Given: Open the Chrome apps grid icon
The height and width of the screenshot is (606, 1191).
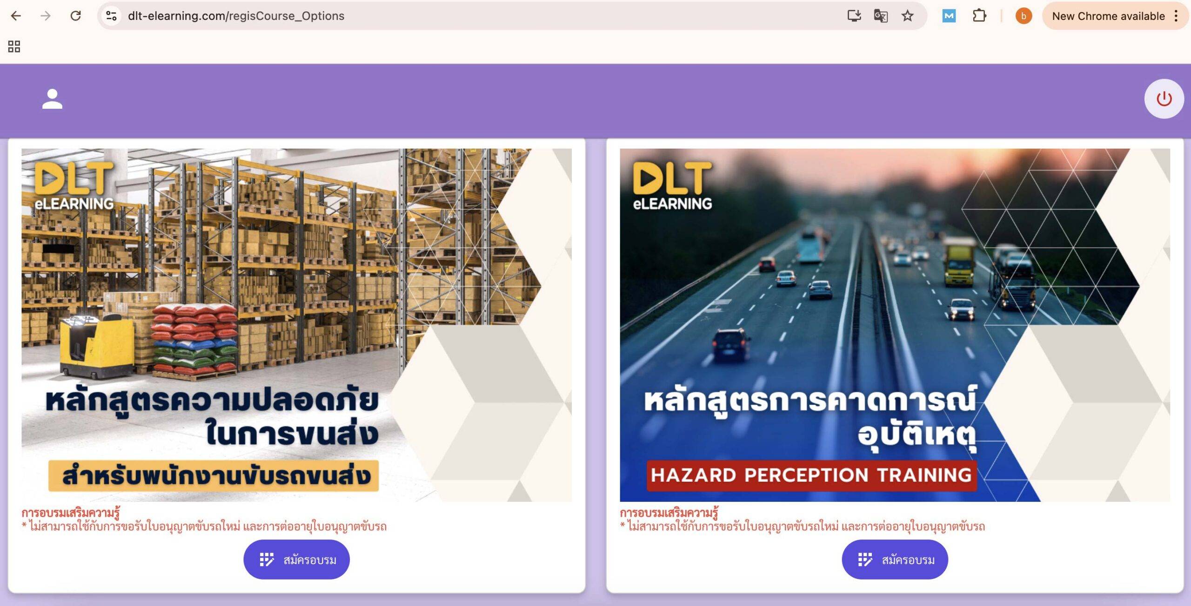Looking at the screenshot, I should coord(14,46).
